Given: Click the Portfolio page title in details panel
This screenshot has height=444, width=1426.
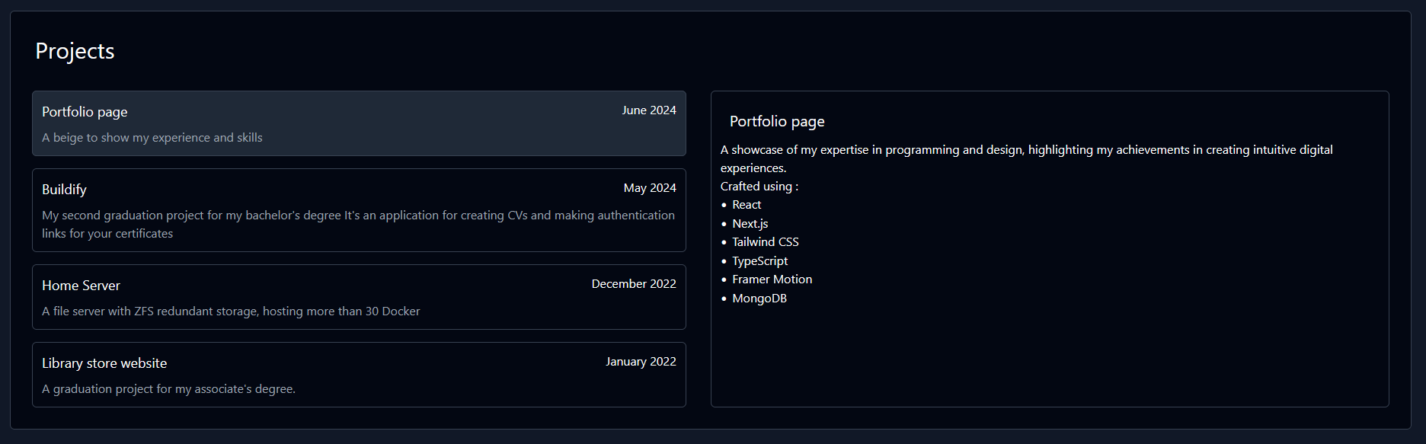Looking at the screenshot, I should click(777, 122).
